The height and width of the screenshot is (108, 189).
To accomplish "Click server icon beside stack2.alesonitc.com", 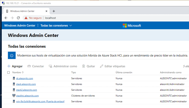I will pyautogui.click(x=14, y=90).
